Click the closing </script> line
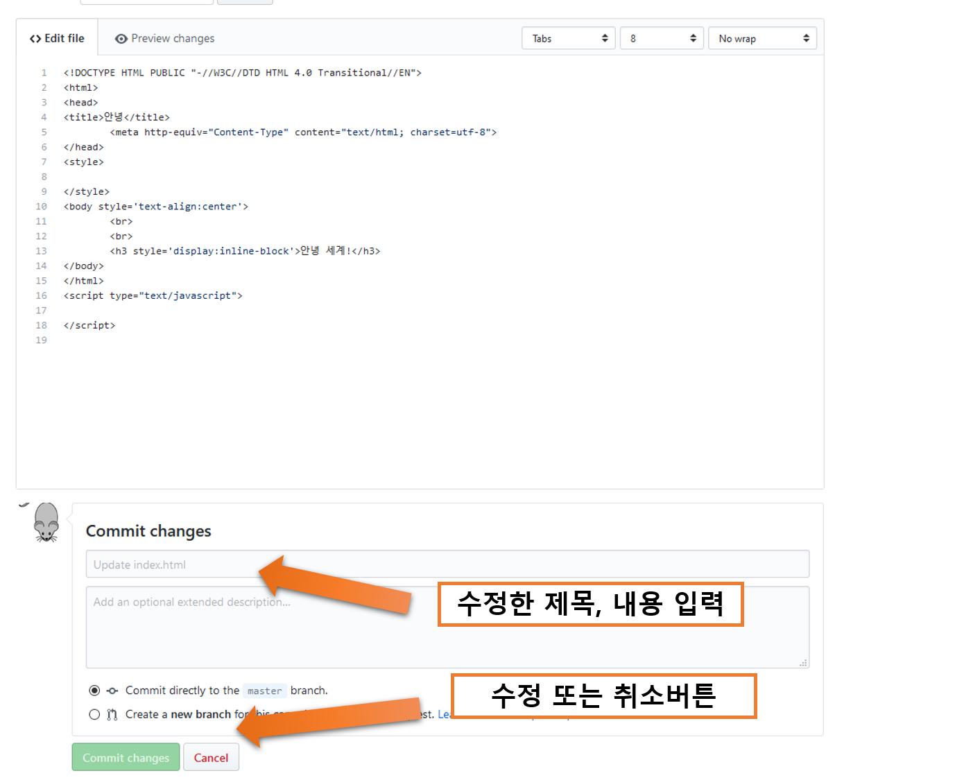The height and width of the screenshot is (780, 955). pos(89,325)
